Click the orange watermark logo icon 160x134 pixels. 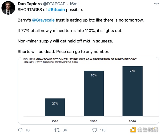[x=133, y=129]
